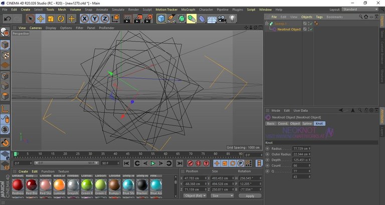
Task: Click the X position field
Action: (x=195, y=178)
